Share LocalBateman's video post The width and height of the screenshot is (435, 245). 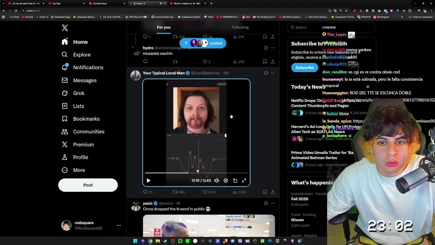[x=273, y=192]
